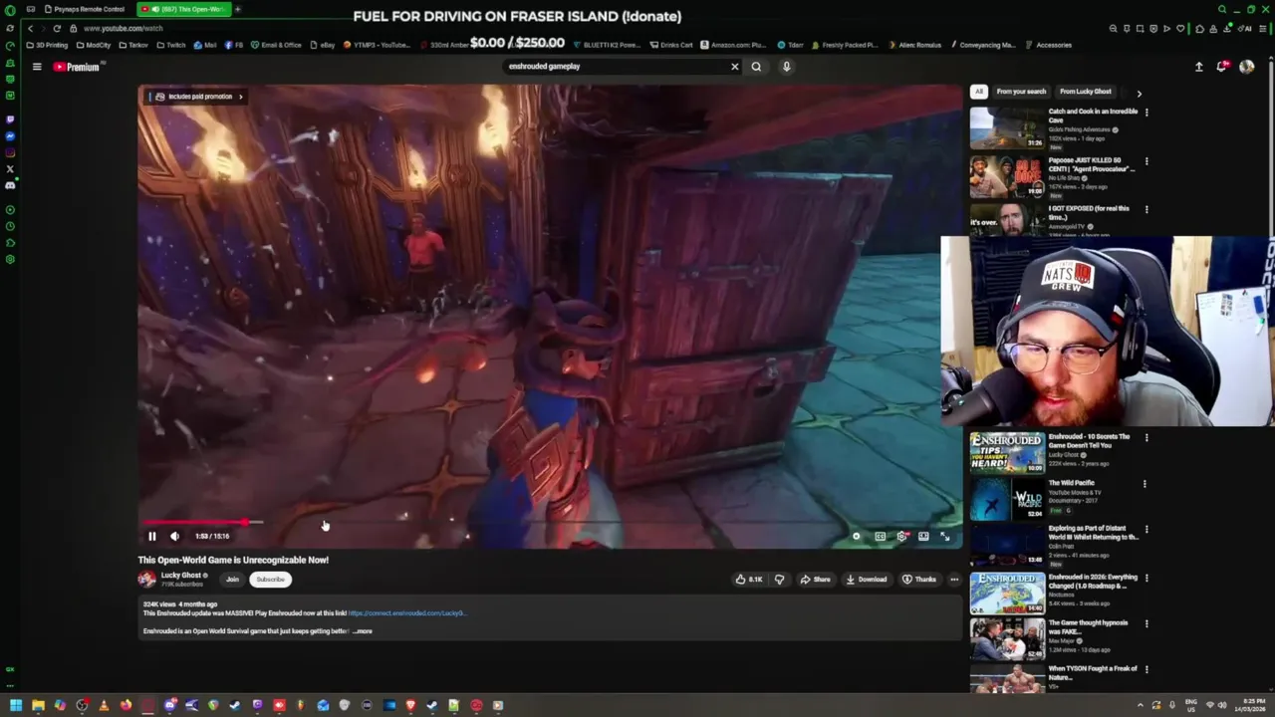Open browser AI sidebar button
Screen dimensions: 1275x717
(x=1245, y=28)
